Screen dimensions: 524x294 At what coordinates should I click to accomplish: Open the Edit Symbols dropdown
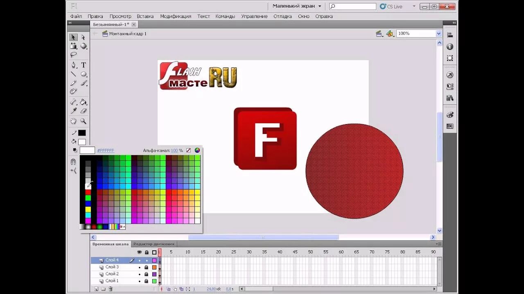[390, 33]
